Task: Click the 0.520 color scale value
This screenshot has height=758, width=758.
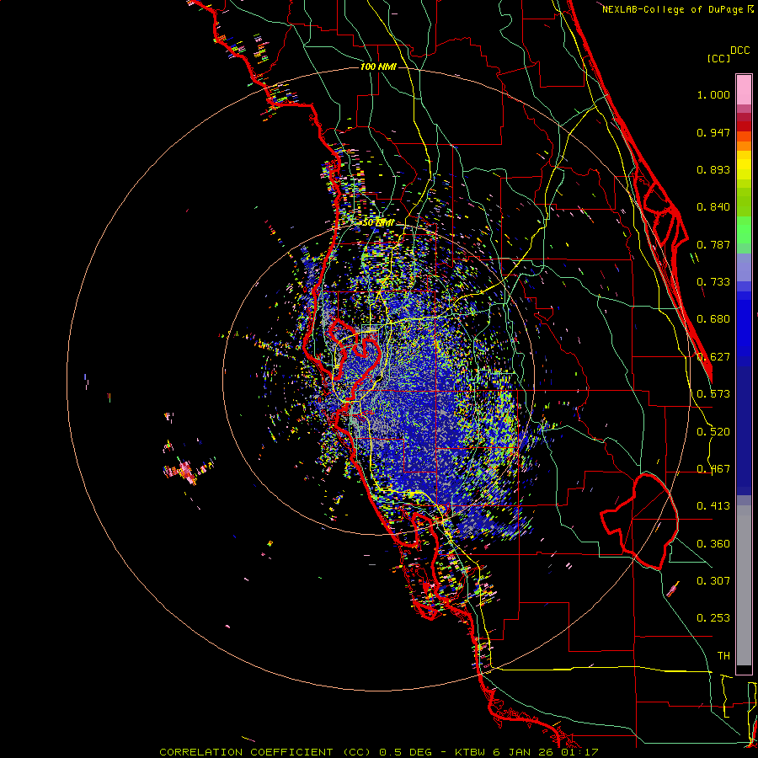Action: 713,432
